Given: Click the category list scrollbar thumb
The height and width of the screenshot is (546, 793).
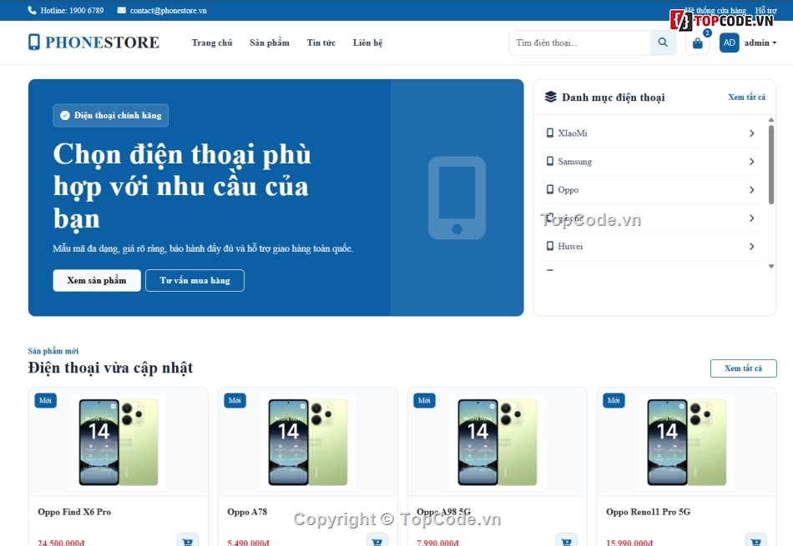Looking at the screenshot, I should tap(771, 164).
